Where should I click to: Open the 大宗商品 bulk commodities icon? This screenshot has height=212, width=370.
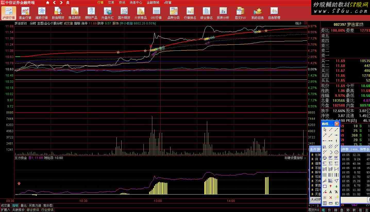140,13
